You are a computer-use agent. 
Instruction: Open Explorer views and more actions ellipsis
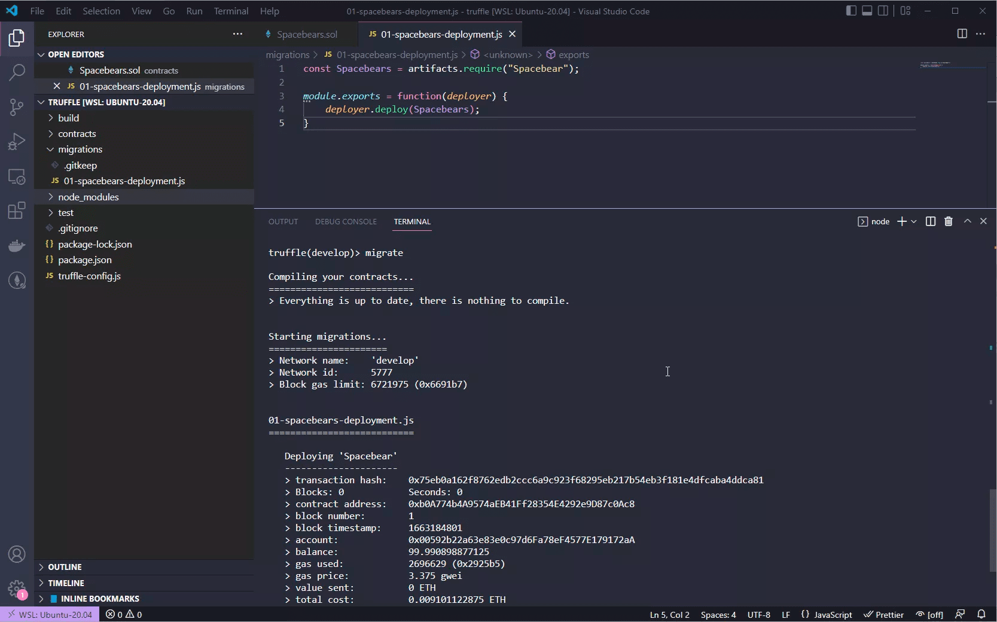(x=237, y=34)
